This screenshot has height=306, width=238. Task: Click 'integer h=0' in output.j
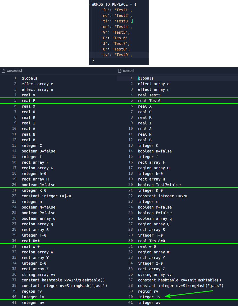tap(150, 174)
